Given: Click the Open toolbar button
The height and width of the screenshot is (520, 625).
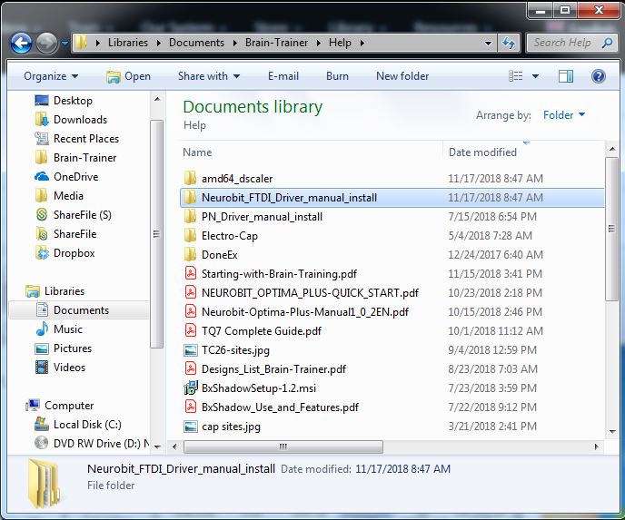Looking at the screenshot, I should pos(128,76).
